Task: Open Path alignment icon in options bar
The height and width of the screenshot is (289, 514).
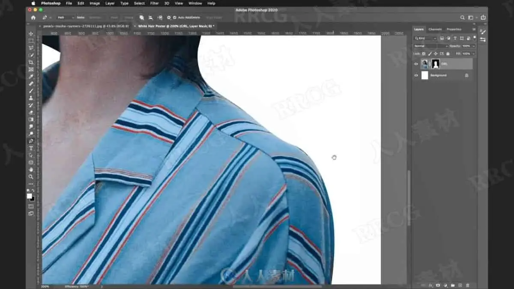Action: [151, 18]
